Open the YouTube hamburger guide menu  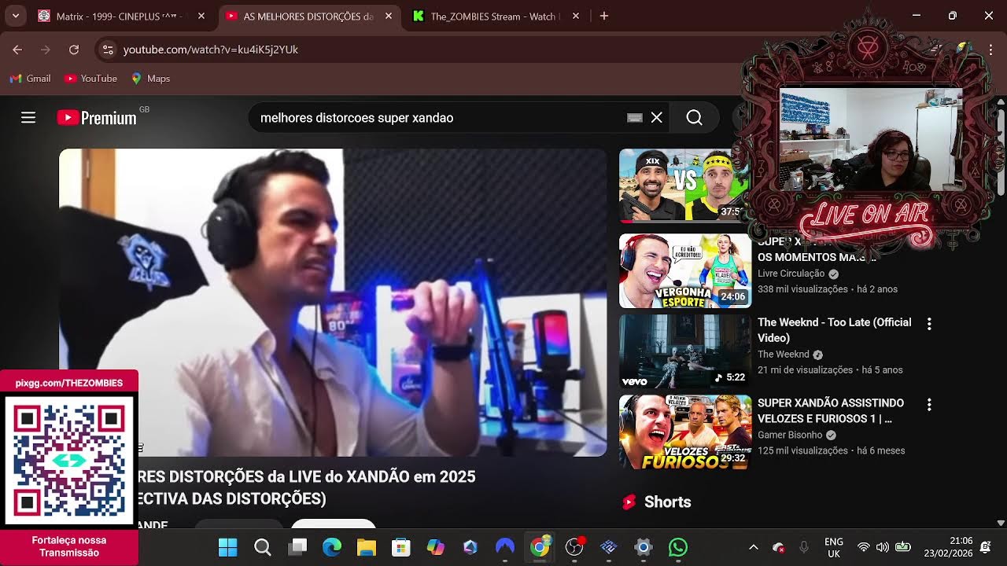pyautogui.click(x=28, y=118)
